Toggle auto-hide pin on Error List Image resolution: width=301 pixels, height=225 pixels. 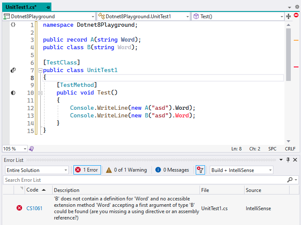pos(288,160)
